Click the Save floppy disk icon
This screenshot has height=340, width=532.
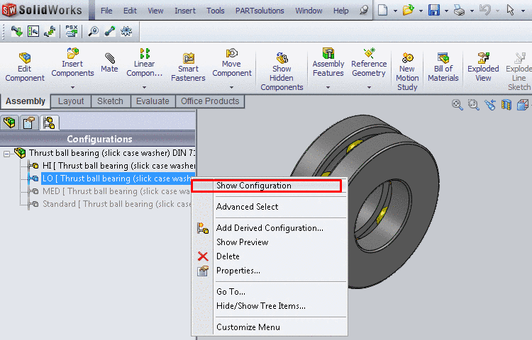[x=434, y=10]
